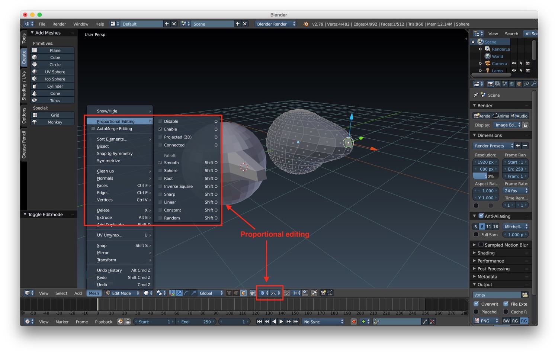Open the PNG file format dropdown
Screen dimensions: 558x354
pyautogui.click(x=486, y=321)
